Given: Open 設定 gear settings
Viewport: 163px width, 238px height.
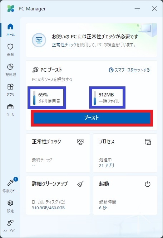Looking at the screenshot, I should [10, 206].
